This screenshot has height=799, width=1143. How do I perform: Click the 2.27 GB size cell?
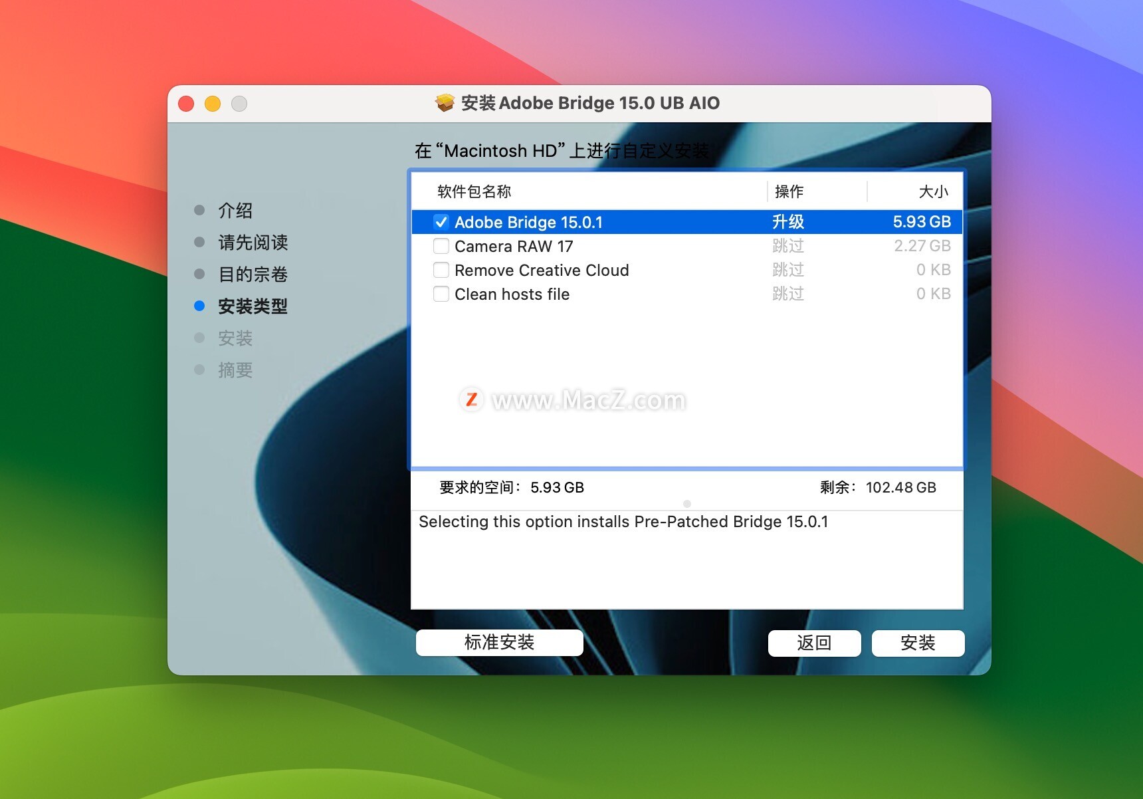tap(922, 246)
